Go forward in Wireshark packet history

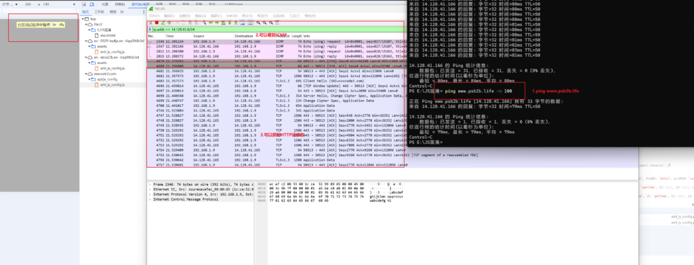click(x=217, y=22)
